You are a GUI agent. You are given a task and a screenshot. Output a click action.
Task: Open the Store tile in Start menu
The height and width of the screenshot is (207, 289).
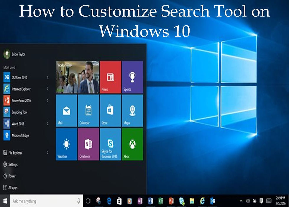[x=110, y=111]
